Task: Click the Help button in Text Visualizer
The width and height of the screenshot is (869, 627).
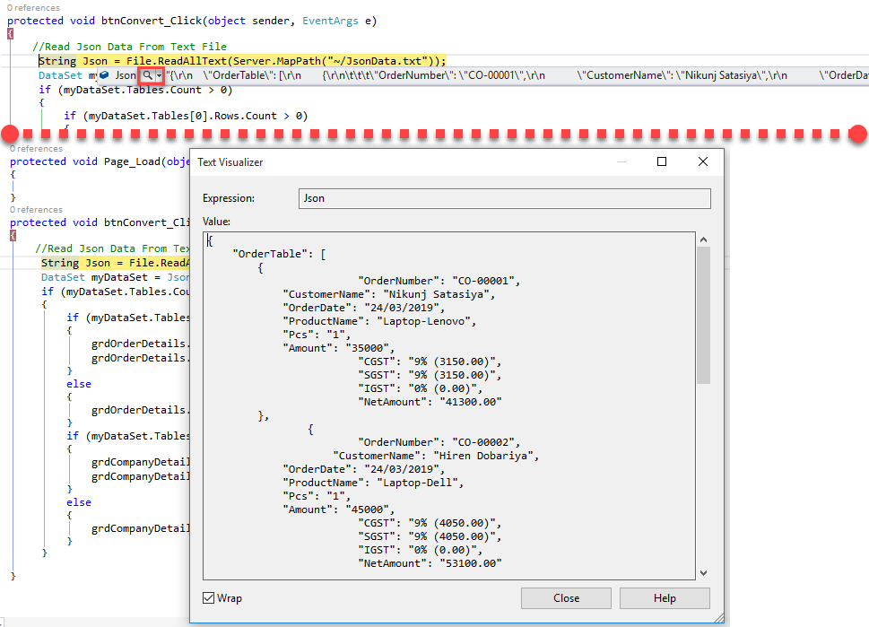Action: click(x=665, y=597)
